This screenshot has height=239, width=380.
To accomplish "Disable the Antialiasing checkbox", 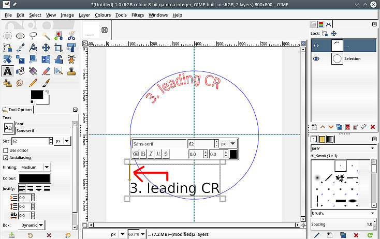I will (6, 157).
